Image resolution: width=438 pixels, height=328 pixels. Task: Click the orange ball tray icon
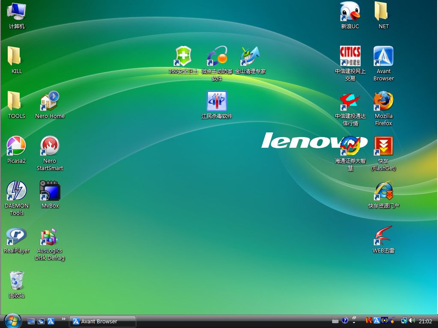pos(393,321)
